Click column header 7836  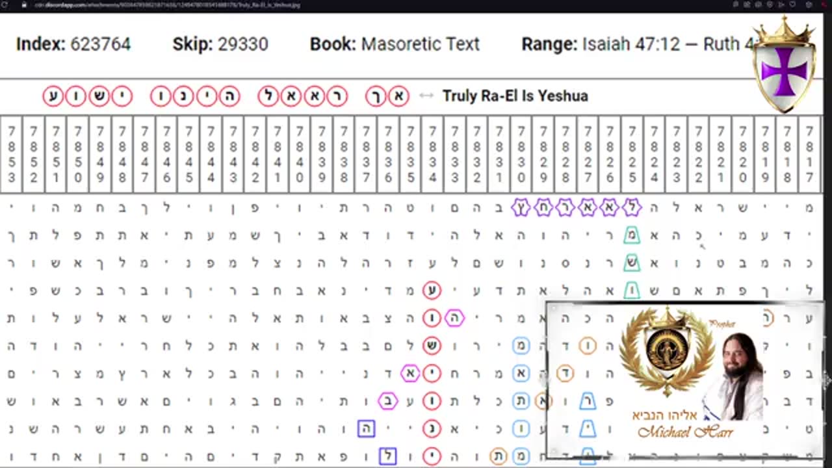tap(388, 155)
